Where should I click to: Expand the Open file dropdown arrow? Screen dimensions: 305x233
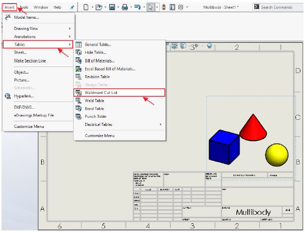(x=105, y=7)
